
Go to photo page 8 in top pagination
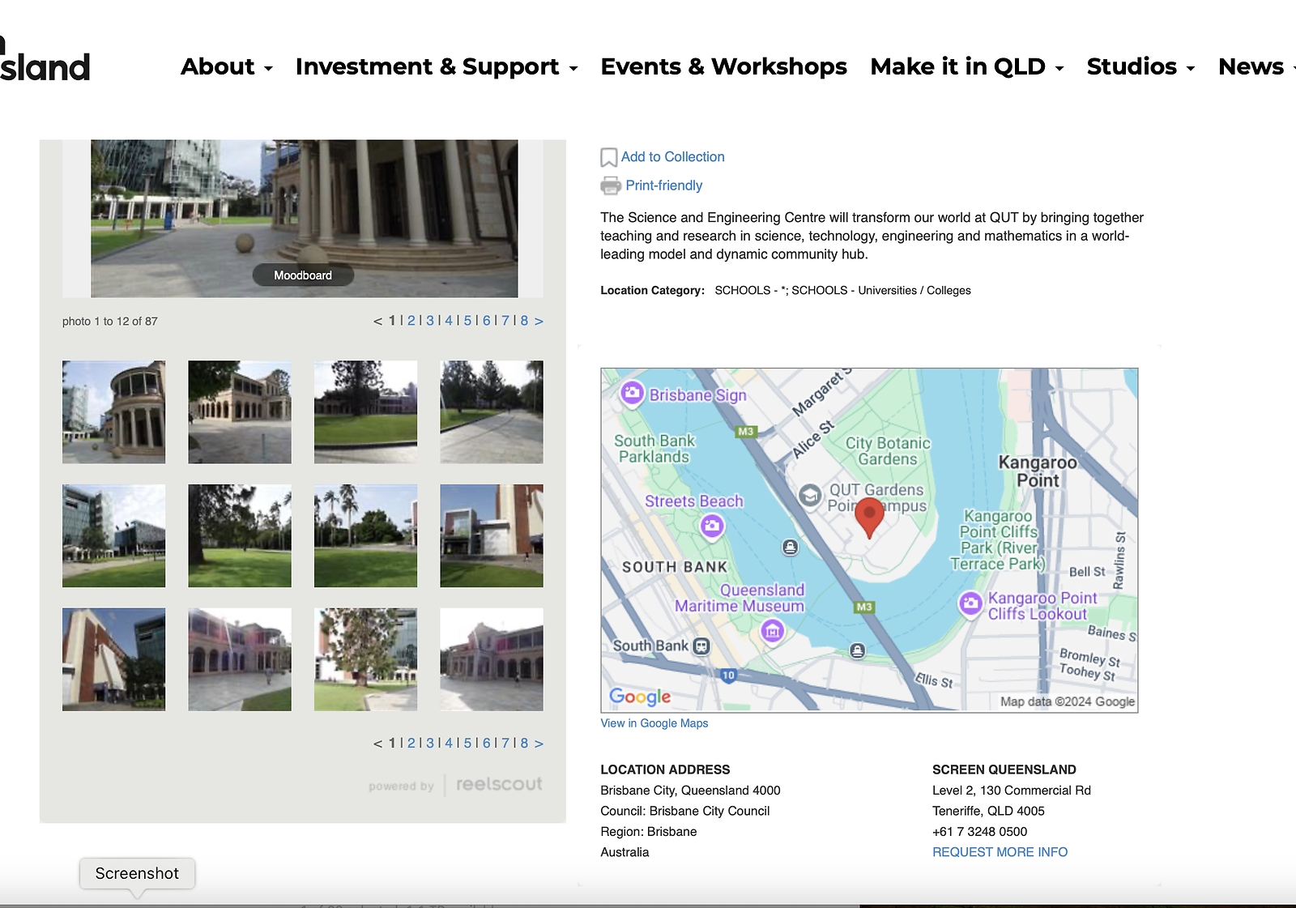click(x=524, y=321)
